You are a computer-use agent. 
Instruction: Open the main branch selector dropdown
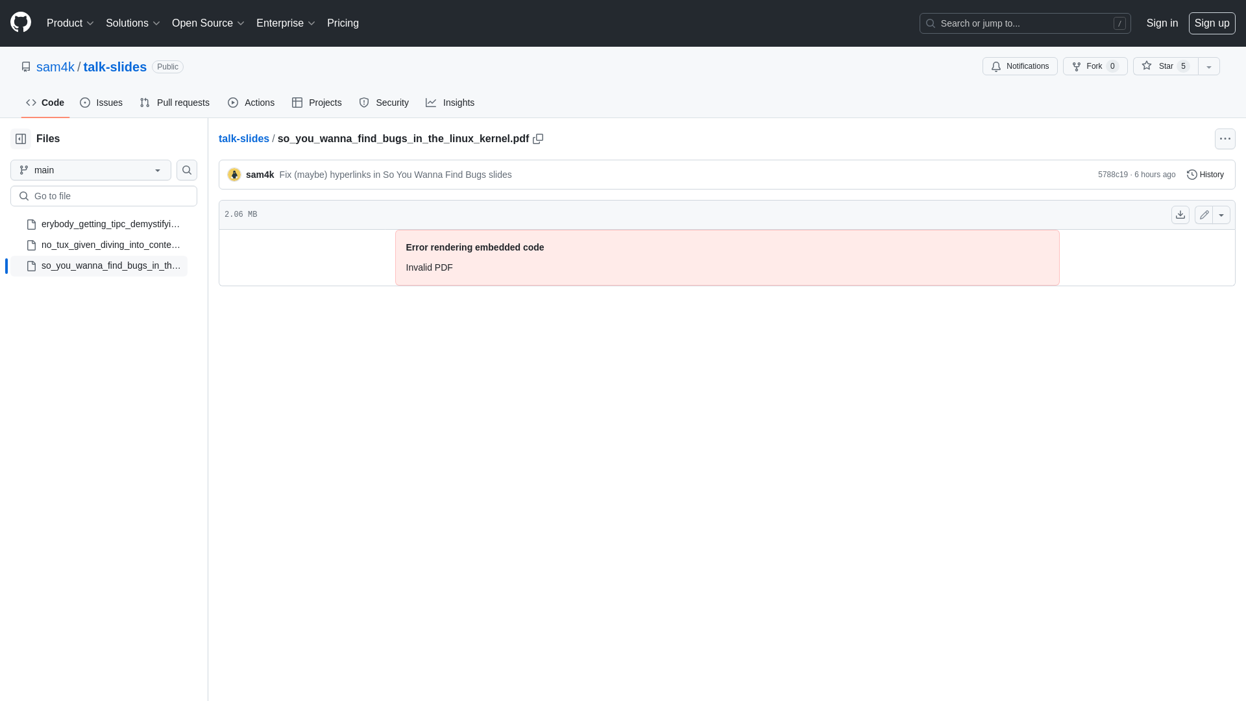point(91,170)
